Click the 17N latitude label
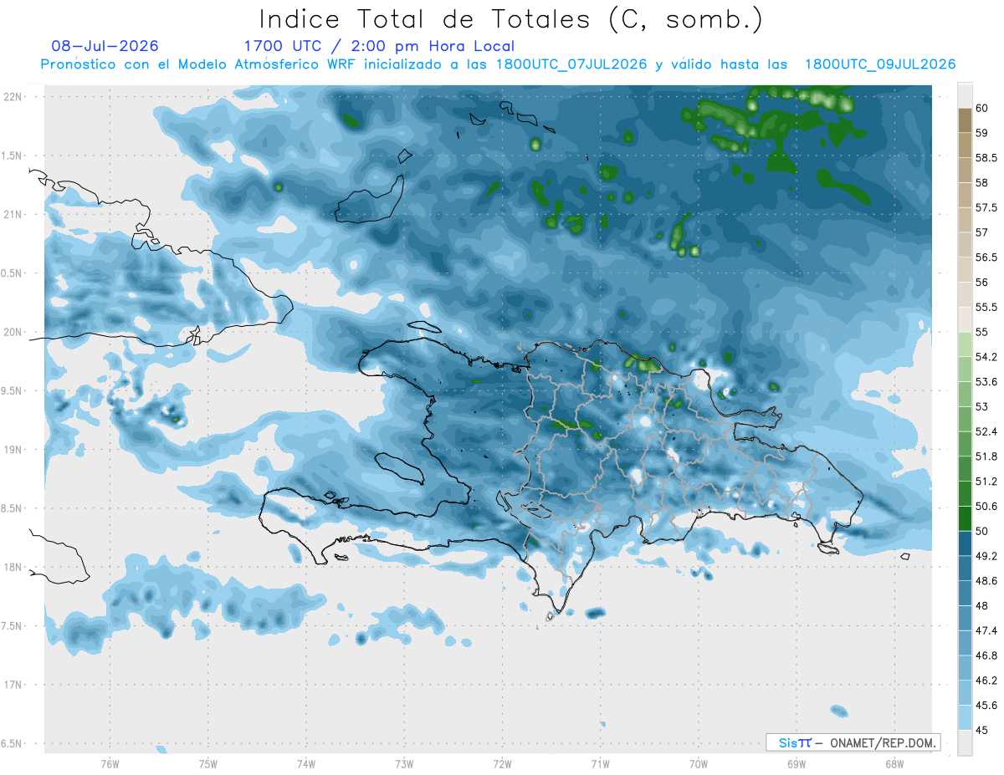This screenshot has width=1004, height=775. pos(13,685)
